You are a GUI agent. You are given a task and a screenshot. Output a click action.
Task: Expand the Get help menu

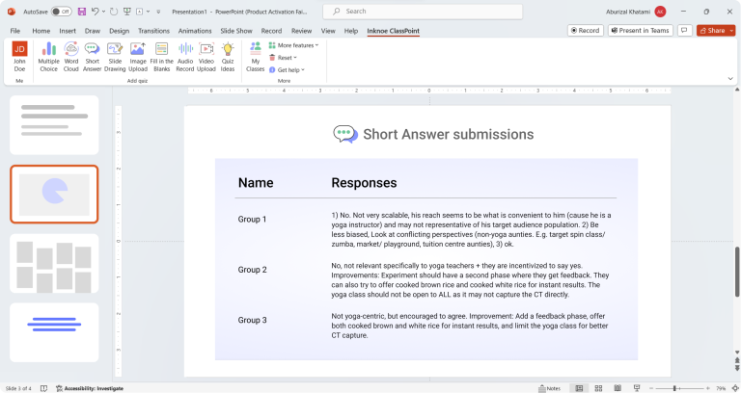tap(289, 70)
